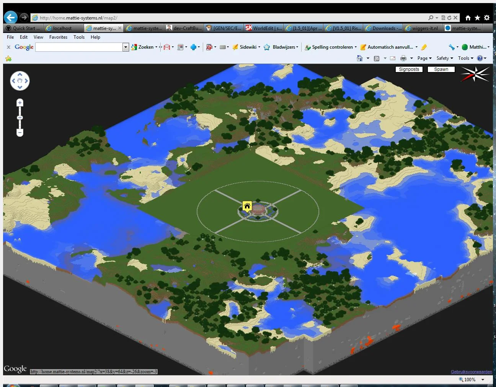Click the RSS feeds icon
Image resolution: width=496 pixels, height=387 pixels.
point(377,58)
